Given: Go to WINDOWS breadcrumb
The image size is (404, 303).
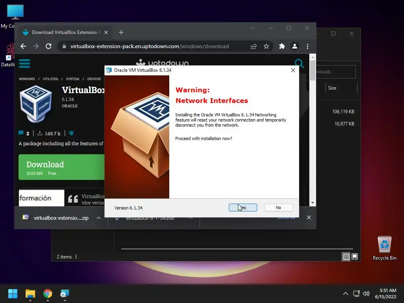Looking at the screenshot, I should pyautogui.click(x=27, y=79).
